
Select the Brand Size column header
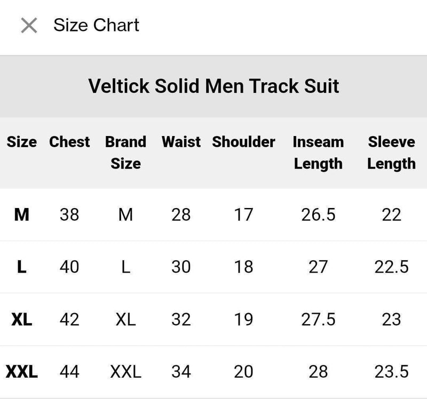click(125, 153)
